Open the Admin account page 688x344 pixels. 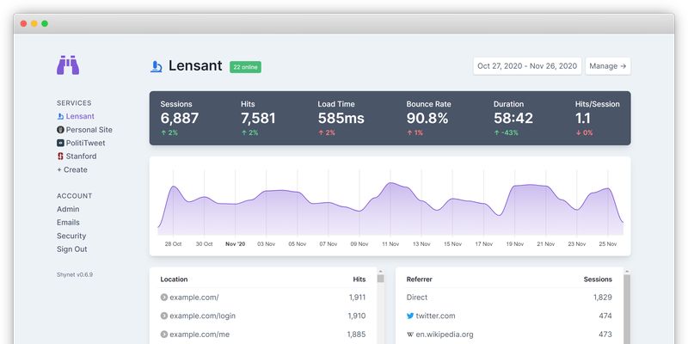(x=68, y=209)
